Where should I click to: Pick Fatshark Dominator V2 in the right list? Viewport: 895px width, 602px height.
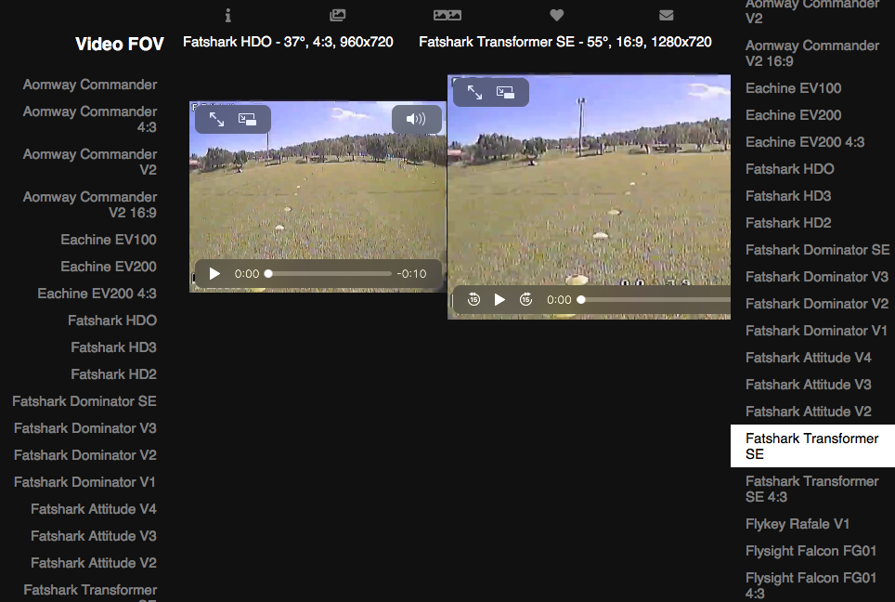pos(817,303)
